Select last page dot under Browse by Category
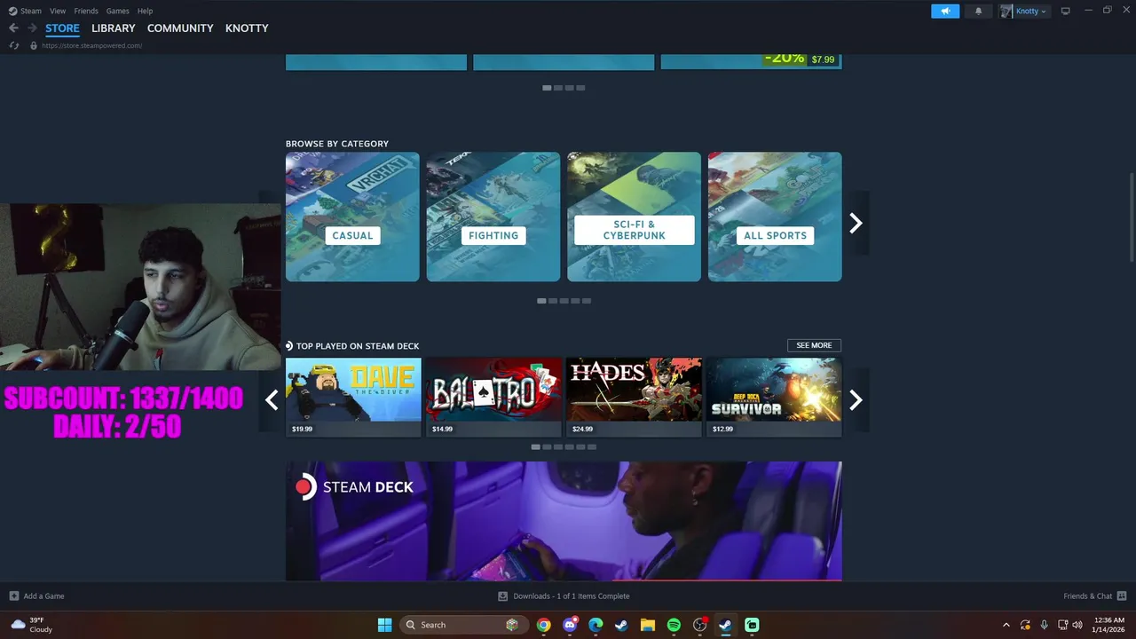The height and width of the screenshot is (639, 1136). 587,301
